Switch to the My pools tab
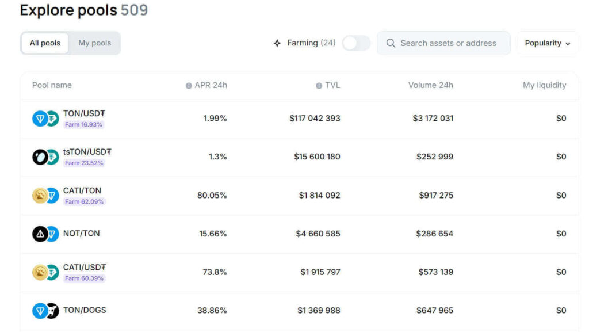Screen dimensions: 589x332 tap(94, 43)
